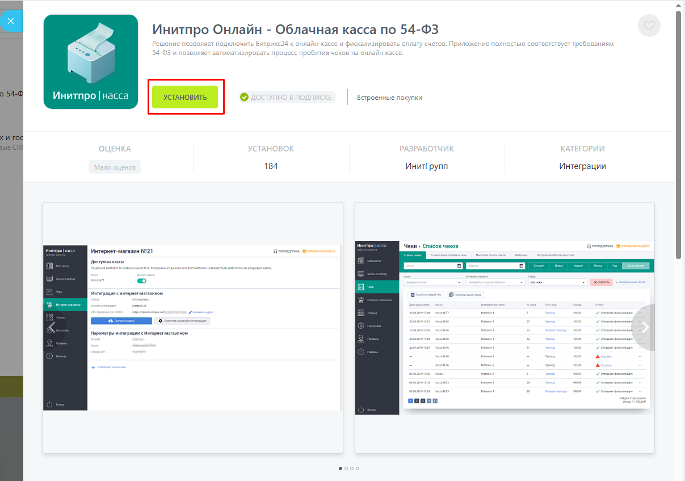Select the fourth carousel pagination dot
The width and height of the screenshot is (685, 481).
coord(358,469)
